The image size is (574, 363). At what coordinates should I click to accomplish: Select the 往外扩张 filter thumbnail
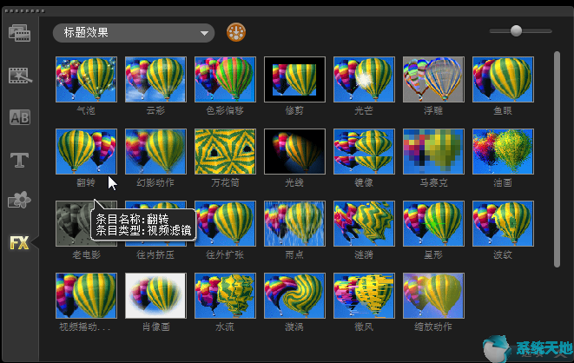tap(226, 223)
